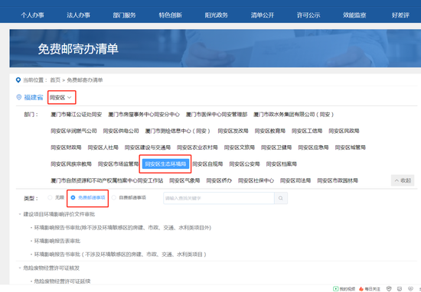Open the 效能监察 menu
This screenshot has width=421, height=292.
[354, 15]
